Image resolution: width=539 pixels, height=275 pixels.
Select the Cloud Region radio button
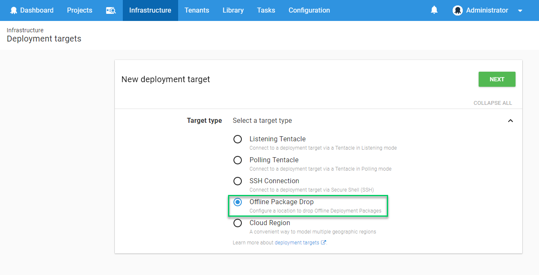tap(238, 223)
